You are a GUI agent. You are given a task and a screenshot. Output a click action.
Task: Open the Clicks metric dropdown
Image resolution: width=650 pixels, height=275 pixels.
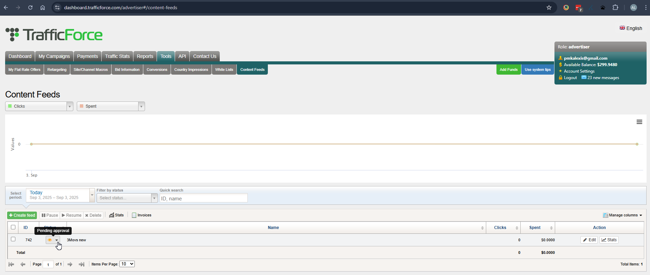tap(39, 106)
